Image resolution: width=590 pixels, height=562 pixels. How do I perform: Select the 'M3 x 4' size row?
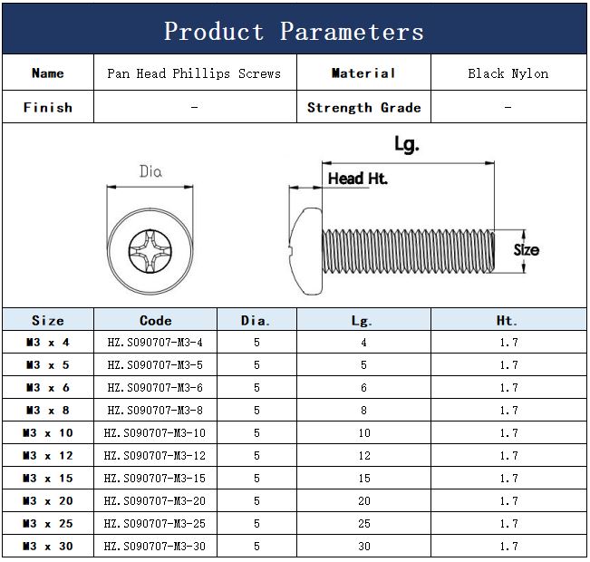tap(48, 343)
